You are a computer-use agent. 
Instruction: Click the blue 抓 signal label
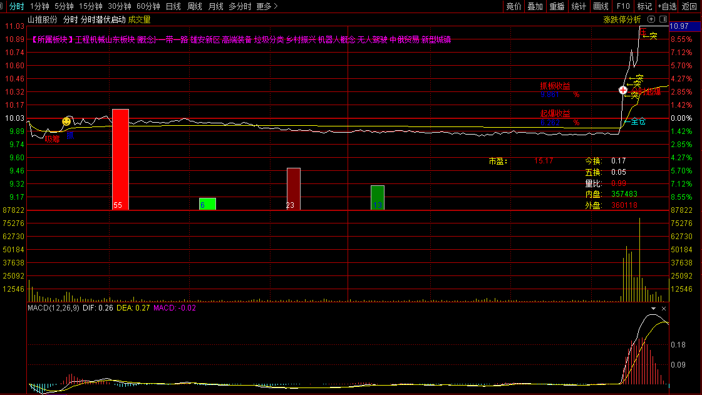point(70,136)
